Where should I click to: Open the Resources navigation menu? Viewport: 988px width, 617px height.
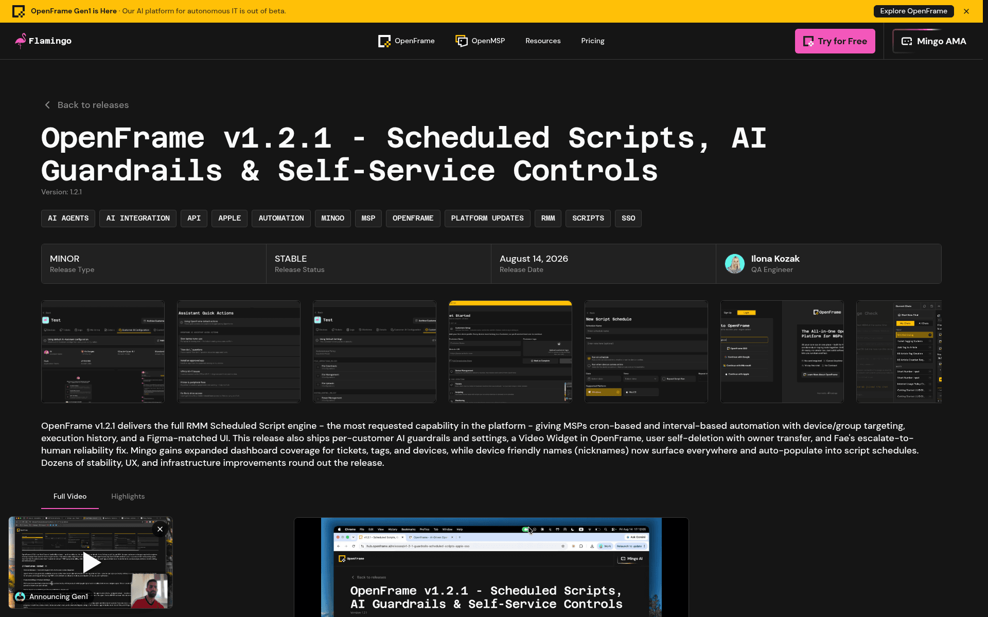point(543,41)
